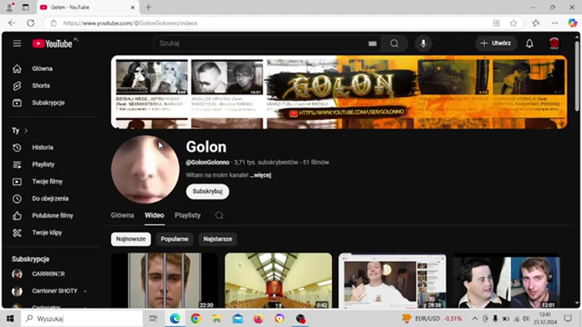Open Chrome from the taskbar
This screenshot has height=327, width=582.
[x=196, y=318]
